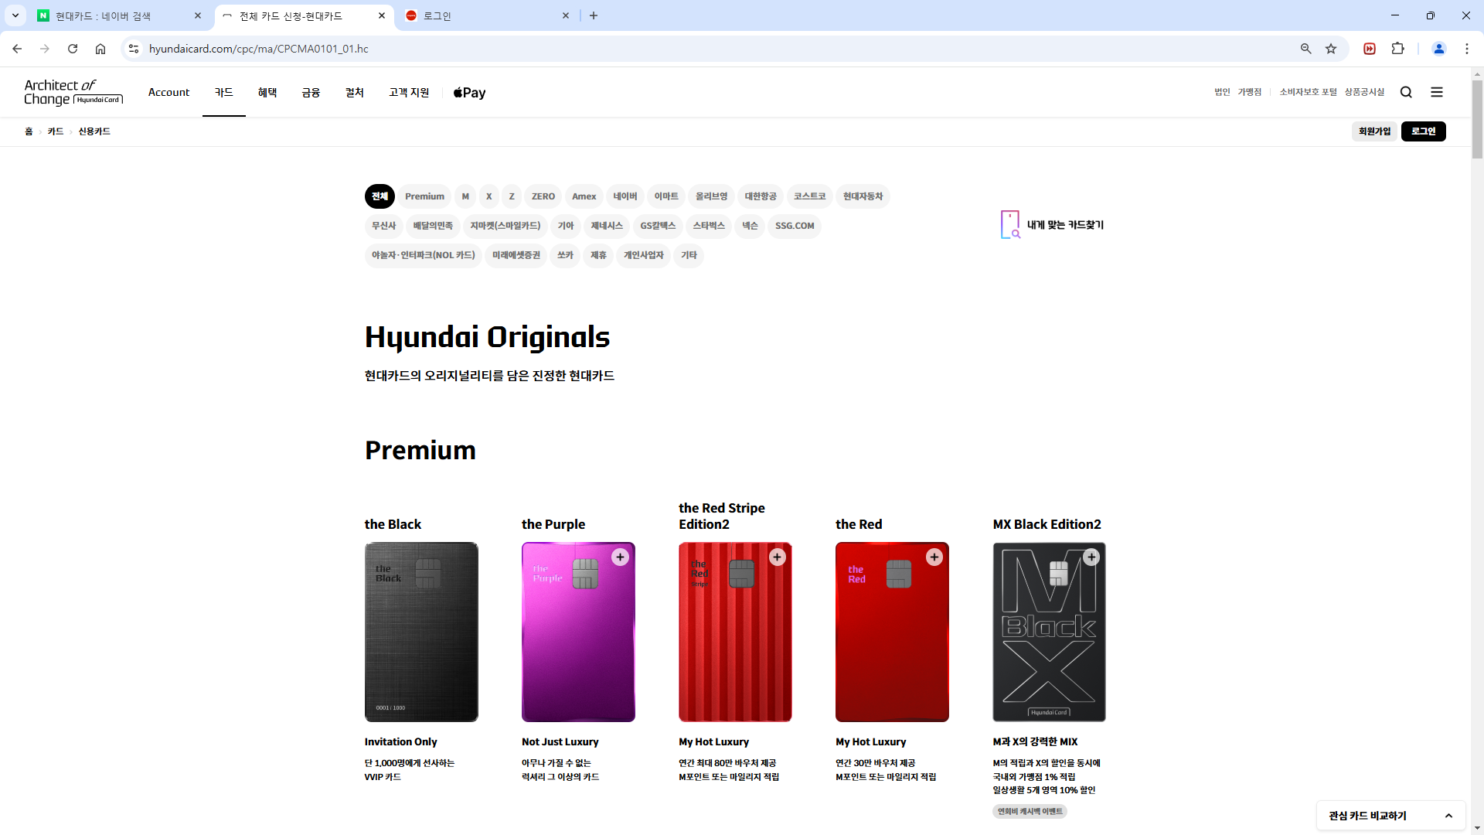Go to 홈 in the breadcrumb

click(x=29, y=131)
